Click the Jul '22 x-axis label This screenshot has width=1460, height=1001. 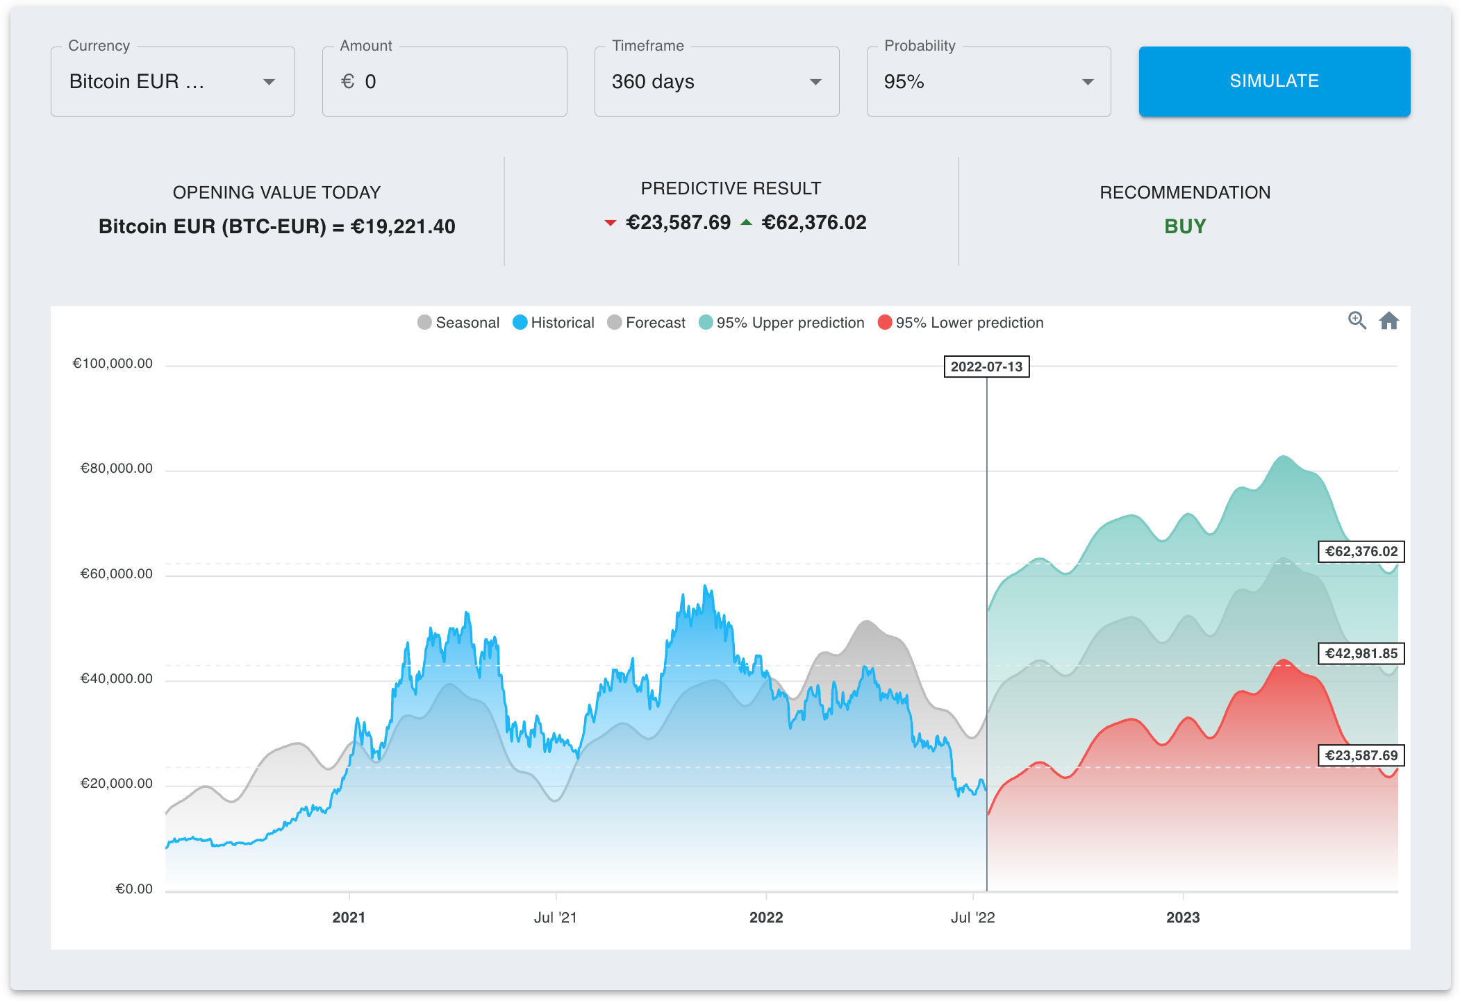972,918
